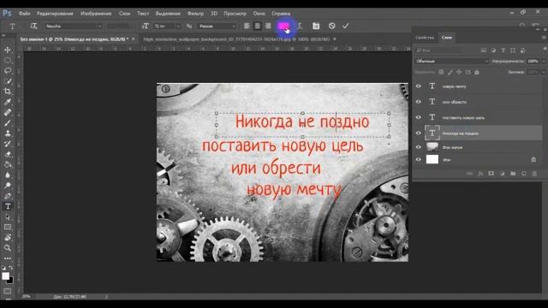Select the History Brush tool

8,144
